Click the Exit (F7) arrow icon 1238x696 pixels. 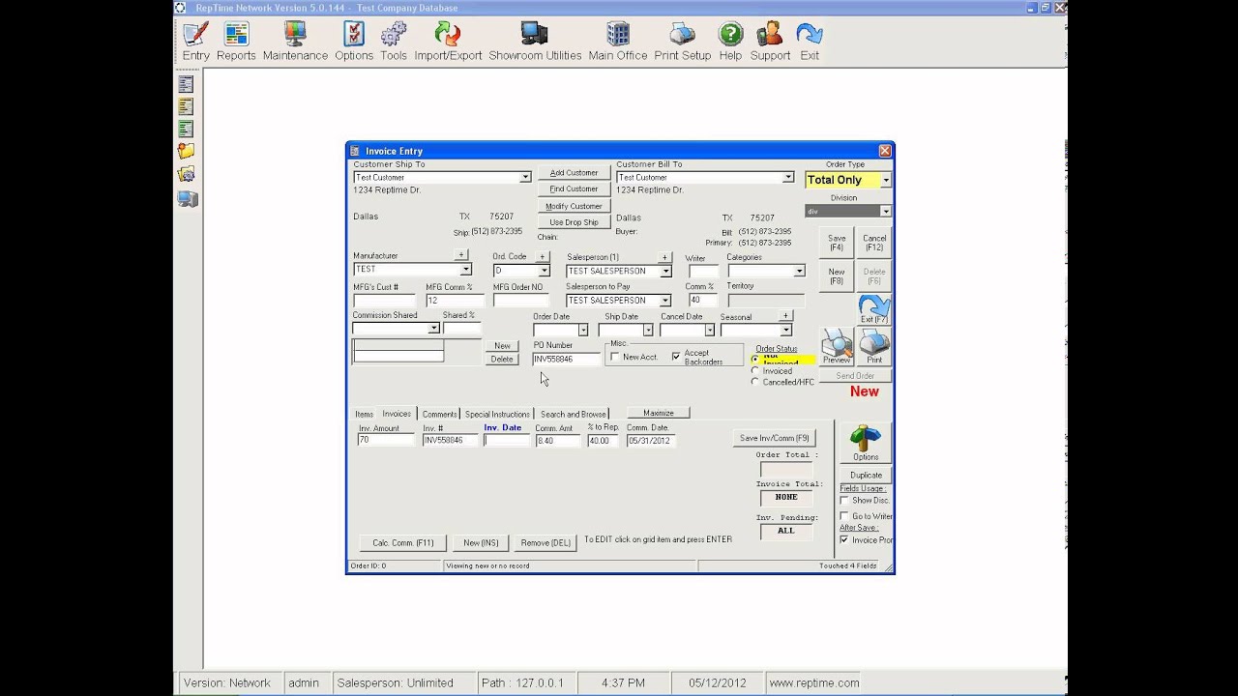click(874, 309)
